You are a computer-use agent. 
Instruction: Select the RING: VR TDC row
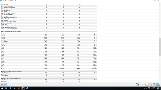tap(49, 25)
